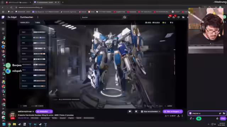Screen dimensions: 227x127
Task: Open the three-dot menu beside Durchsuchen
Action: coord(38,17)
